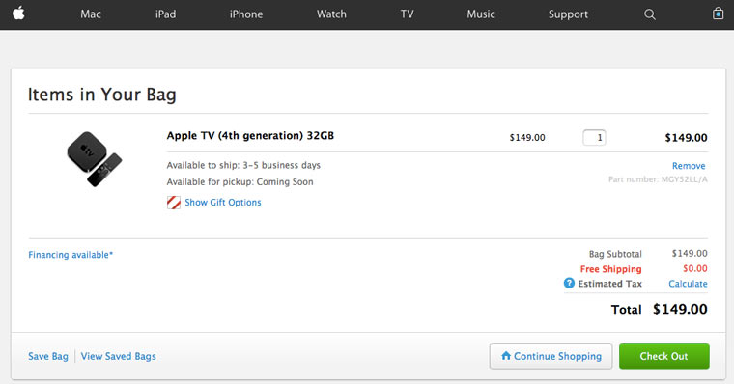Remove the Apple TV from bag
The image size is (734, 384).
pos(689,166)
